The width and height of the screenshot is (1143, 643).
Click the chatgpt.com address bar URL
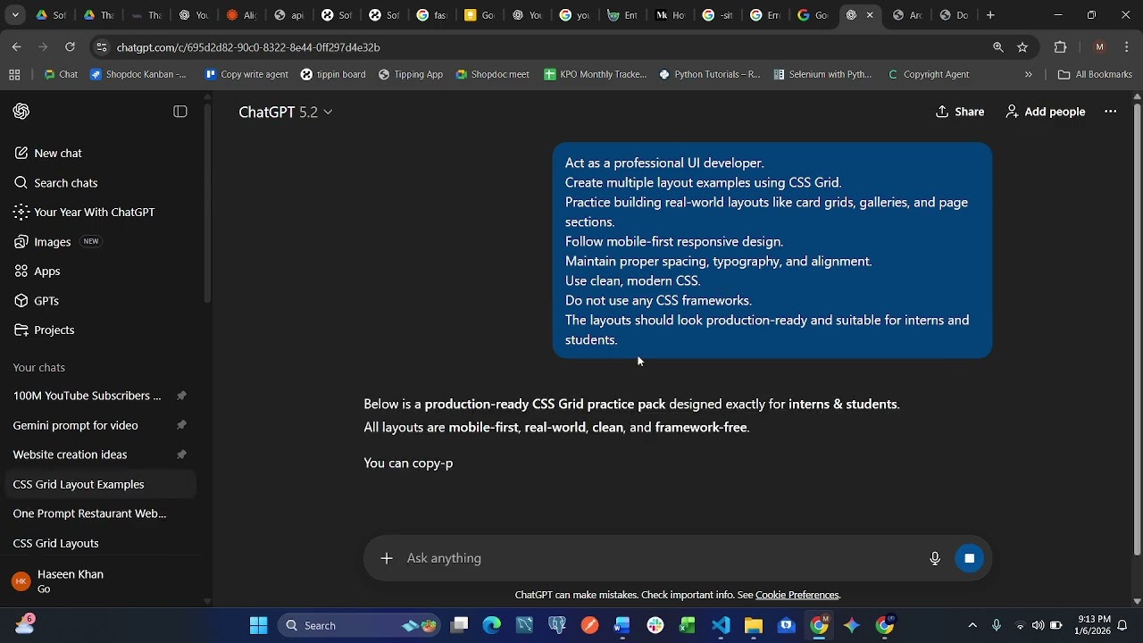[248, 47]
